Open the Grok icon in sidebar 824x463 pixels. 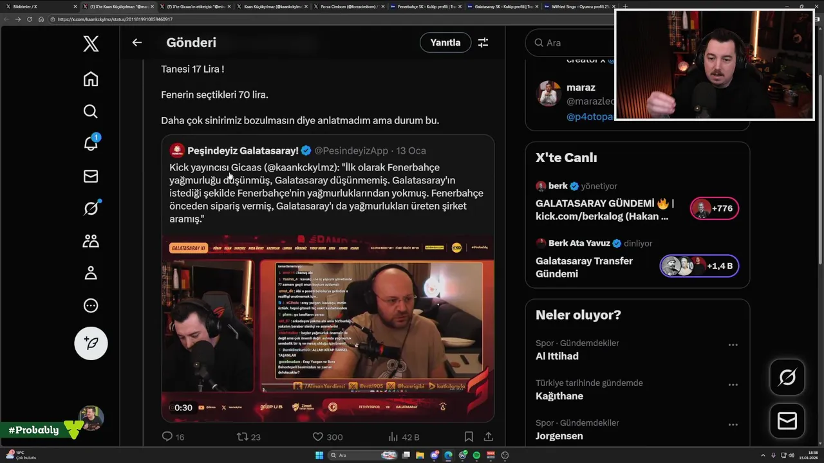pyautogui.click(x=91, y=208)
